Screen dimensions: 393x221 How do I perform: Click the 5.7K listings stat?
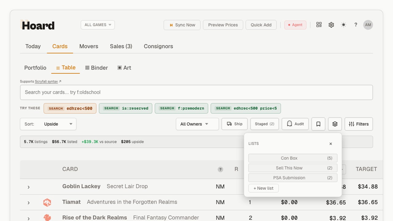(36, 142)
